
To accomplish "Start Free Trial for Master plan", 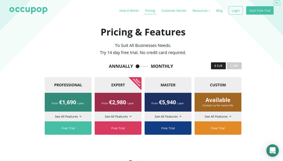I will [168, 128].
